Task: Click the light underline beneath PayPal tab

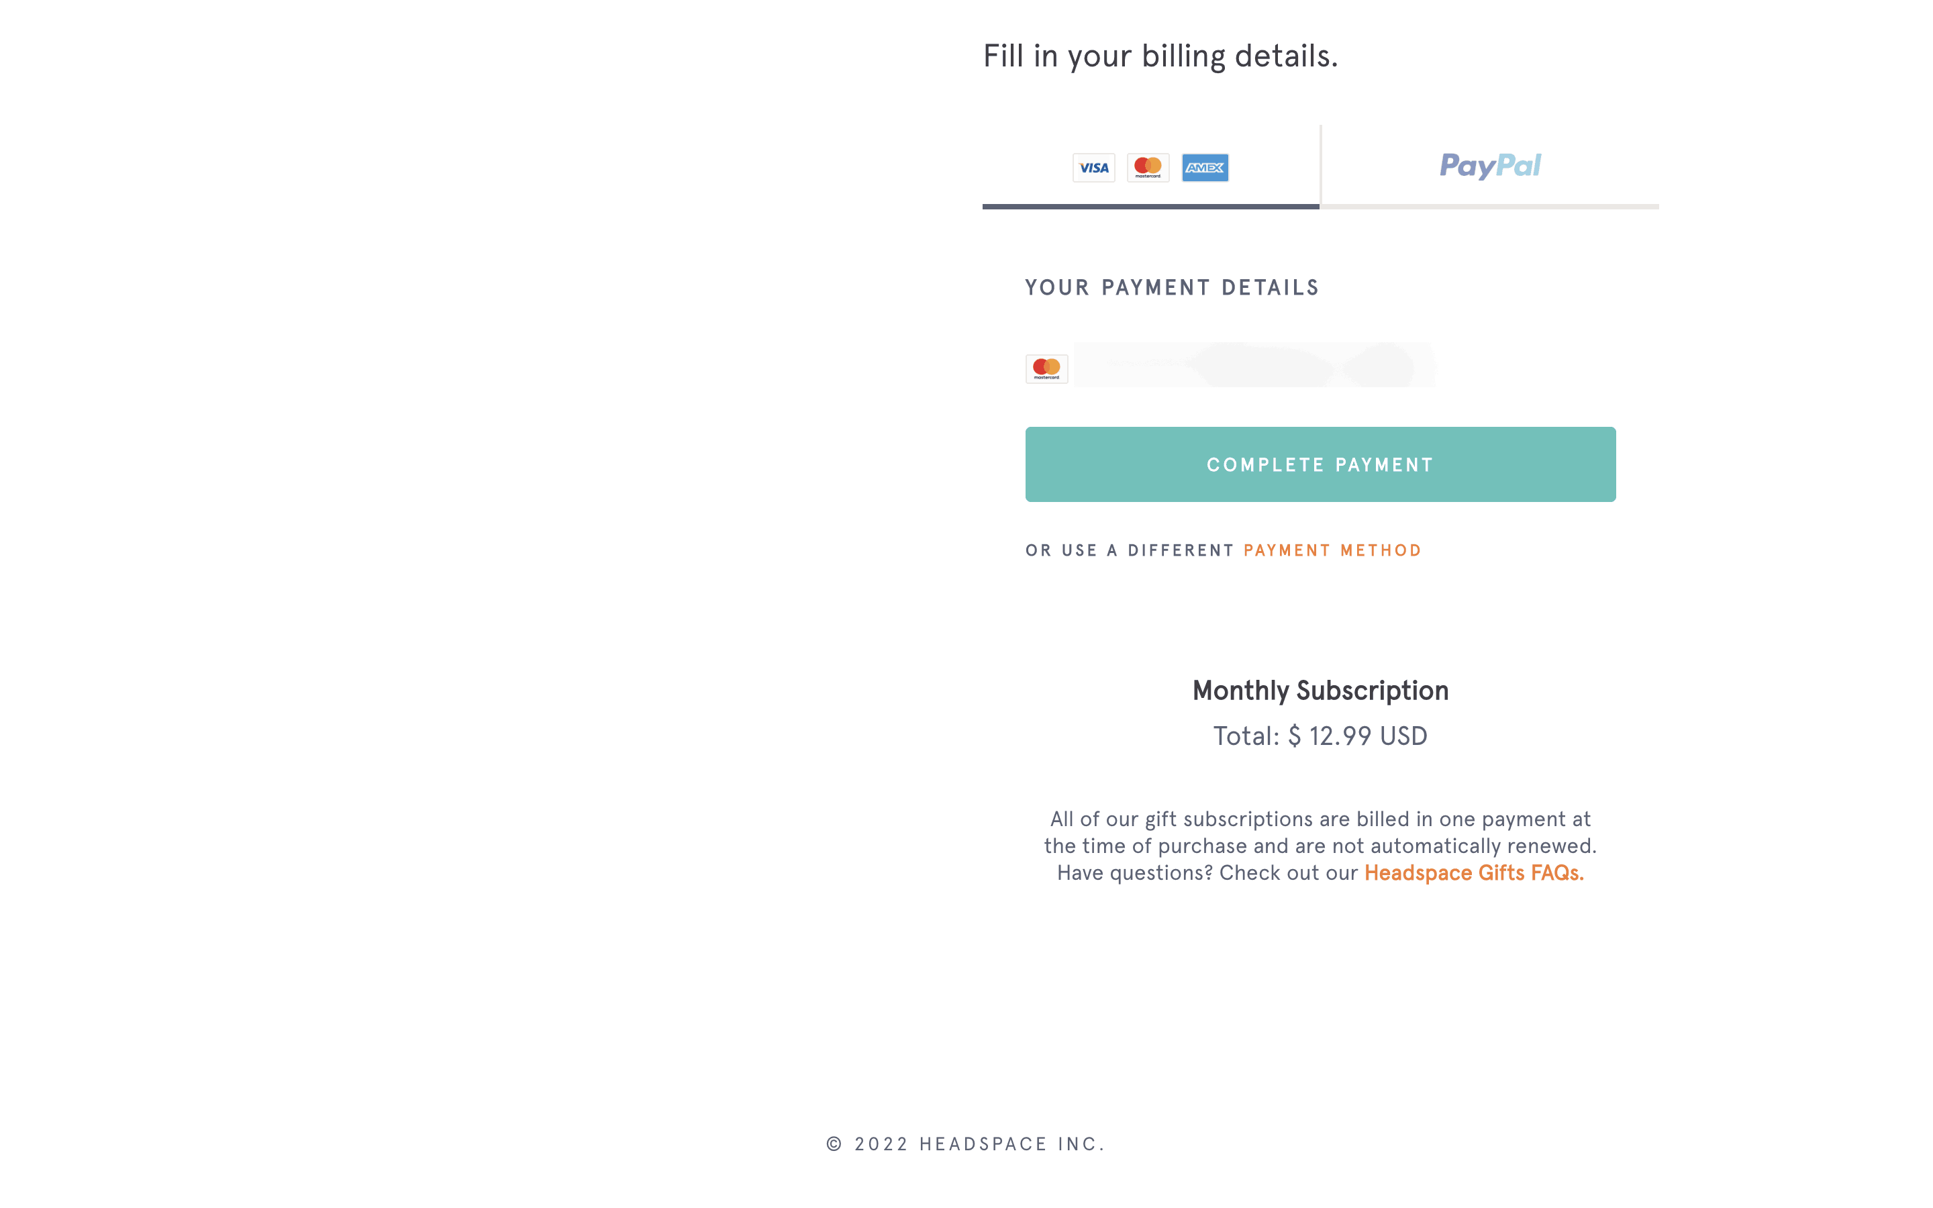Action: click(1490, 206)
